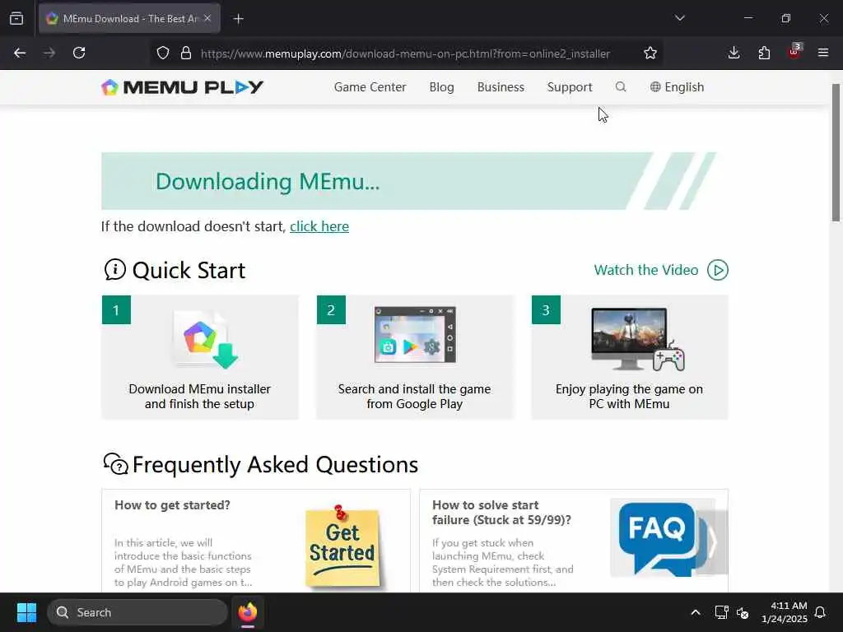Expand the list-all-tabs chevron

[679, 18]
